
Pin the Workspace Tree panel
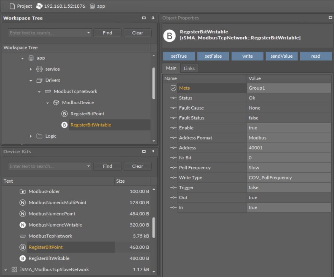coord(153,18)
